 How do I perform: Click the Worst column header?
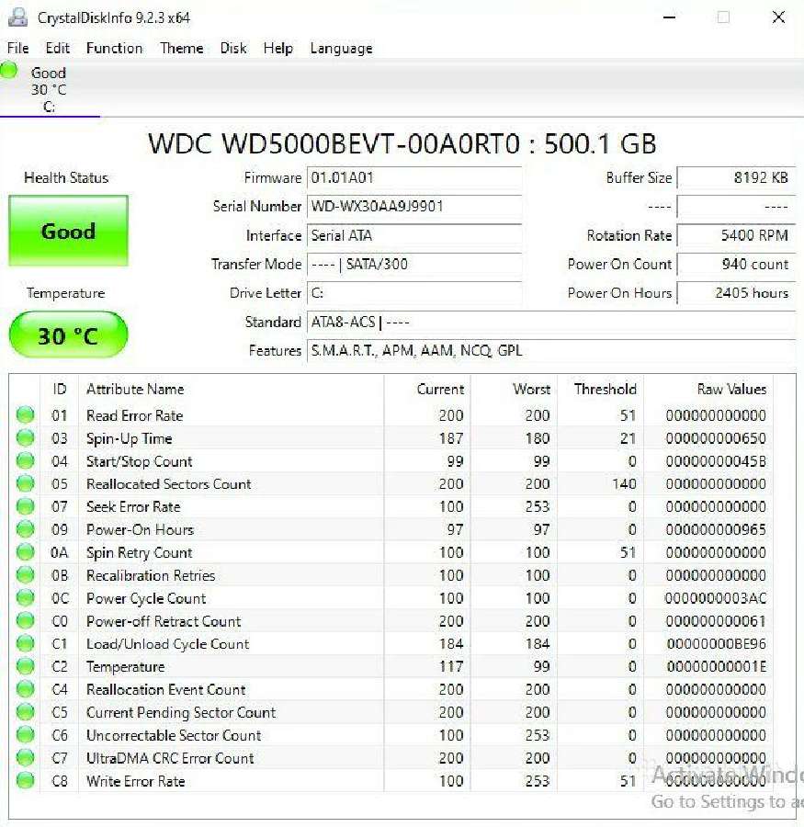click(x=514, y=390)
